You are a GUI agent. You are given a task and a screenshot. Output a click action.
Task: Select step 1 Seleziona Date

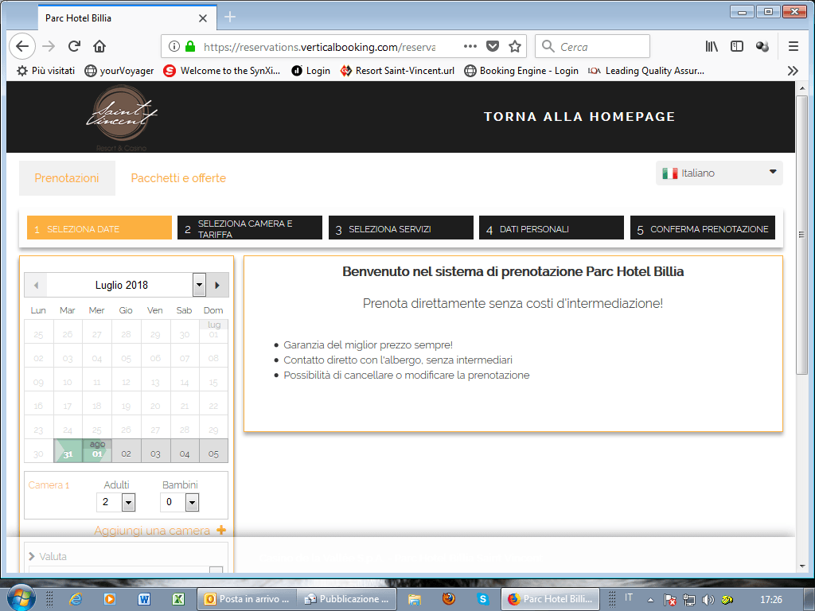(x=99, y=228)
